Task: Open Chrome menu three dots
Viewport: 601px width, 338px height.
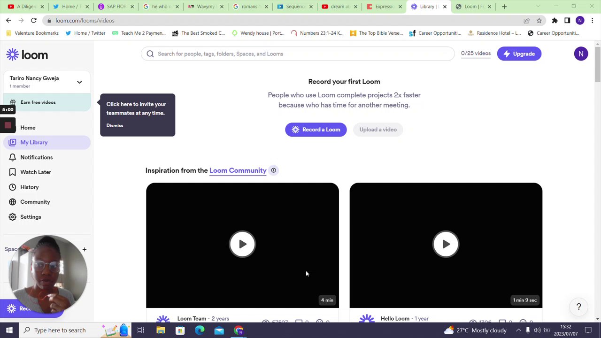Action: (593, 21)
